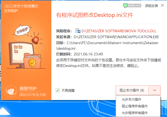Click the intercept time 2021.06.16 23:49
The image size is (167, 117).
[88, 54]
